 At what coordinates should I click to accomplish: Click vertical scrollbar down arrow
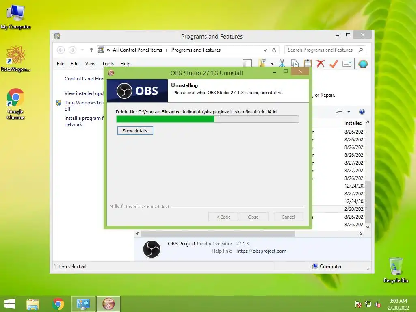pyautogui.click(x=368, y=227)
